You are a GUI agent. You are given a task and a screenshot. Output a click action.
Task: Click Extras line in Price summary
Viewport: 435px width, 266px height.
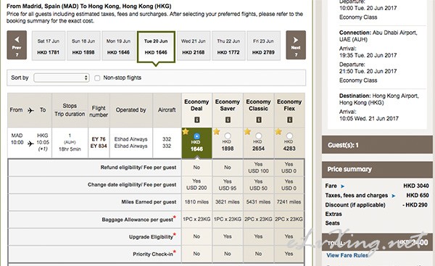pyautogui.click(x=333, y=214)
